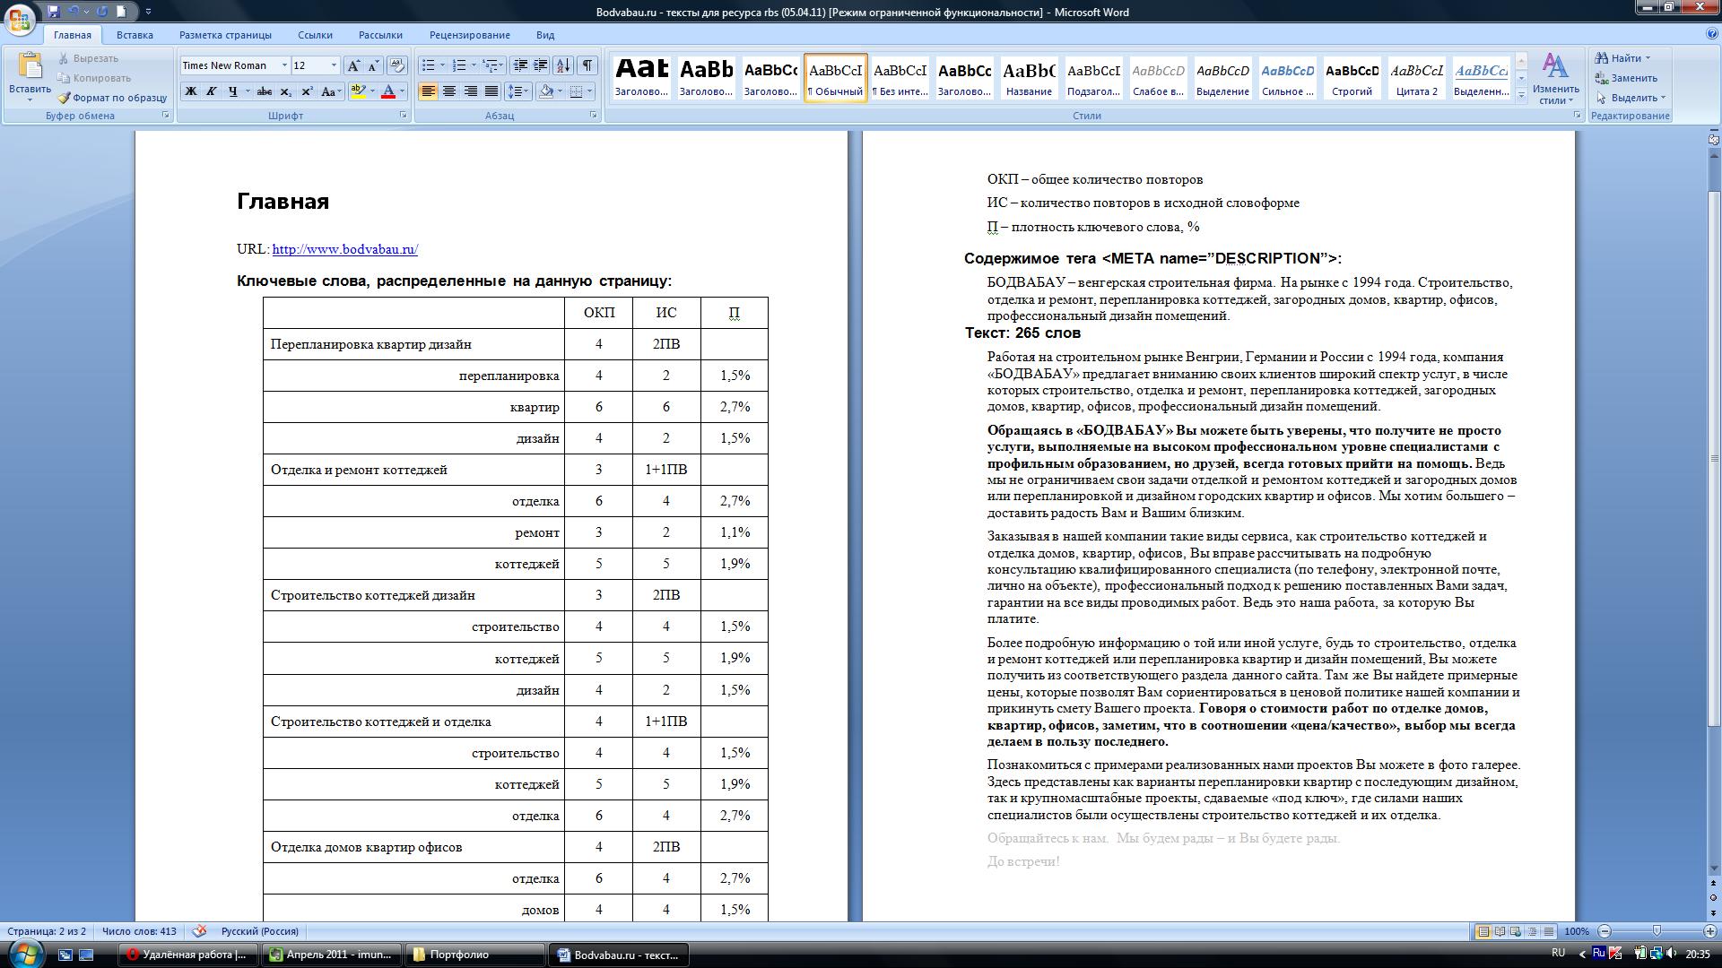This screenshot has height=968, width=1722.
Task: Click the Clear Formatting eraser icon
Action: coord(397,65)
